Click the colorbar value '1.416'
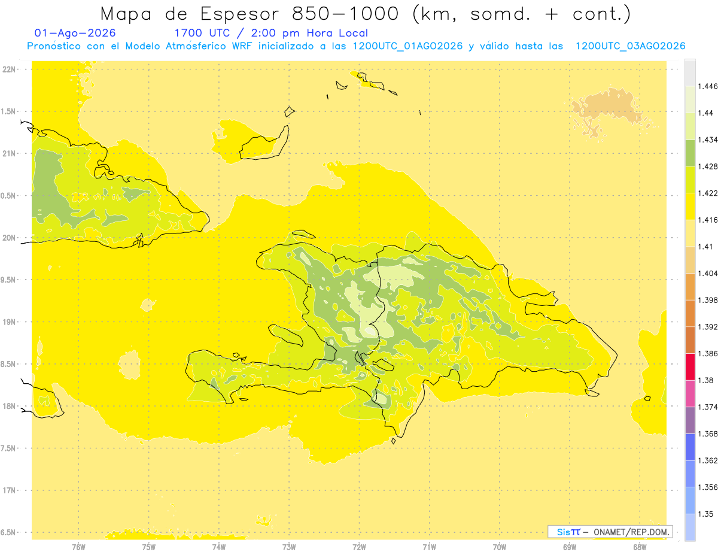This screenshot has height=555, width=718. [x=708, y=220]
